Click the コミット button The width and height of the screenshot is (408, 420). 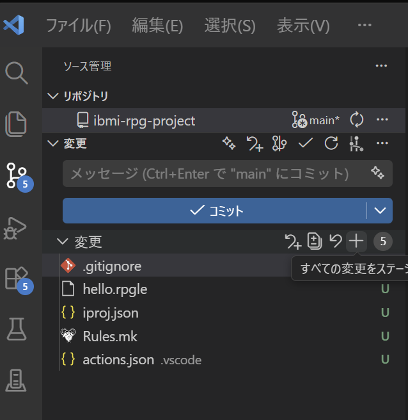214,211
